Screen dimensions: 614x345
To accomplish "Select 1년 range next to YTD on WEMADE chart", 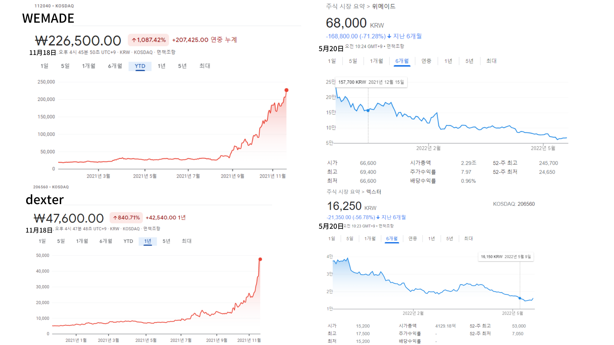I will [x=161, y=66].
